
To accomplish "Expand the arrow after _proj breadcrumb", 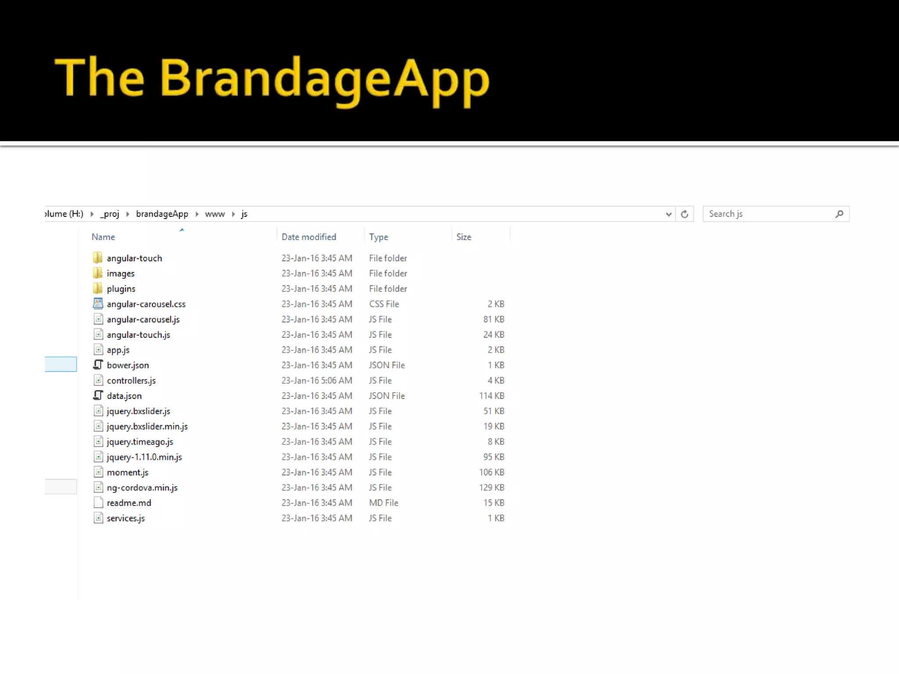I will [x=128, y=214].
